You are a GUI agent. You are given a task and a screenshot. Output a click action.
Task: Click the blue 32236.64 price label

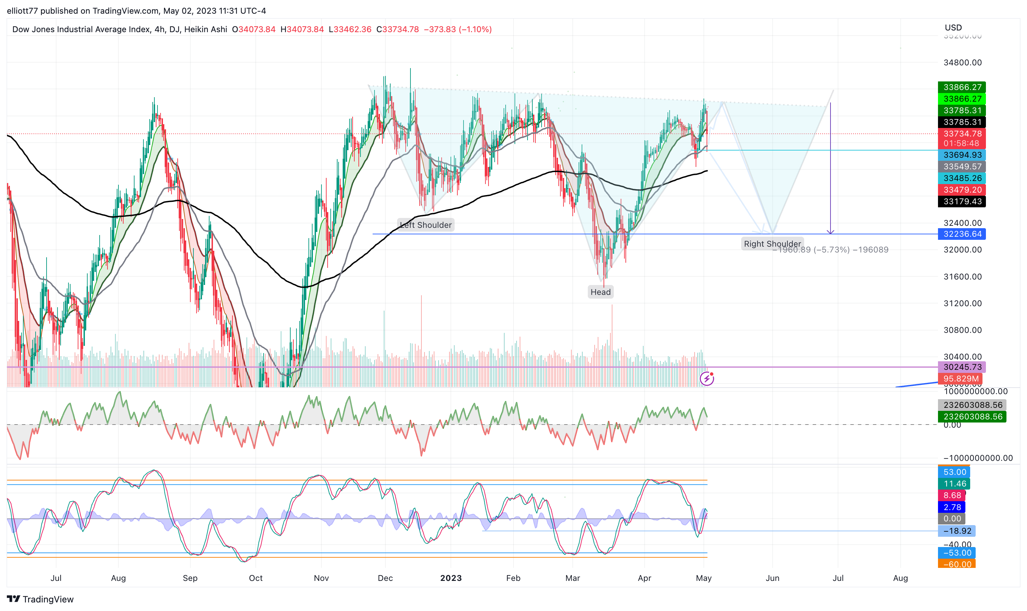[962, 234]
